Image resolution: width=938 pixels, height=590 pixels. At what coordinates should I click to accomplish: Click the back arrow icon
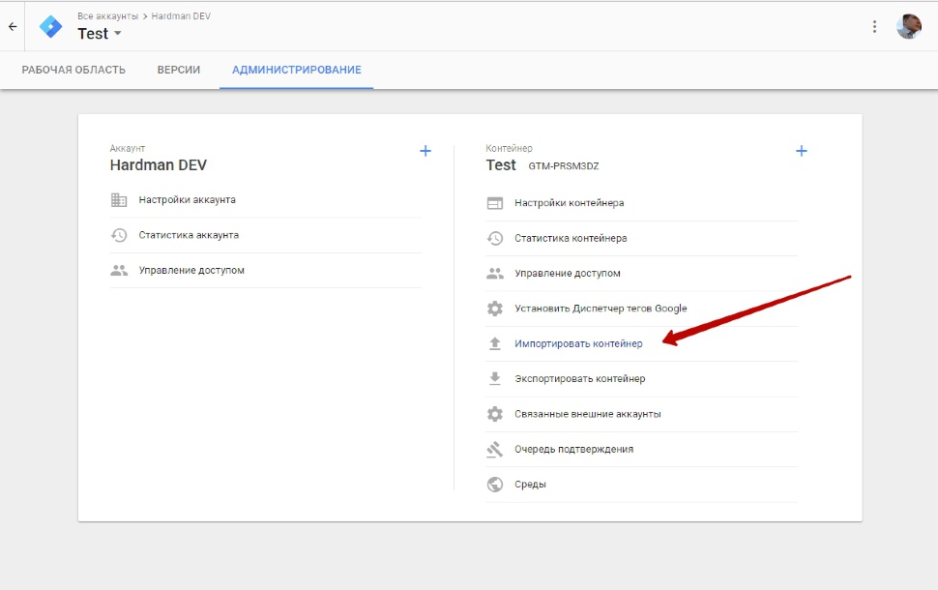(x=13, y=26)
